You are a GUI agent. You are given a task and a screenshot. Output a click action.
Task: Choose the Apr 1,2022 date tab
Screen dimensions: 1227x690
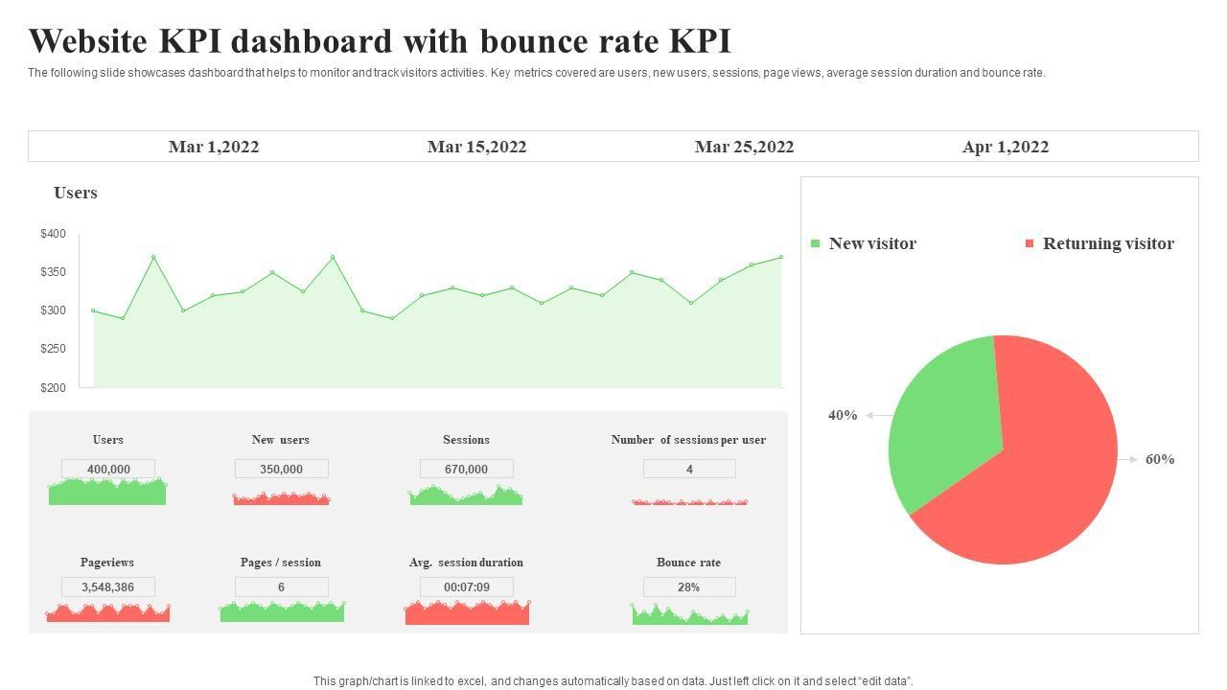[1005, 147]
